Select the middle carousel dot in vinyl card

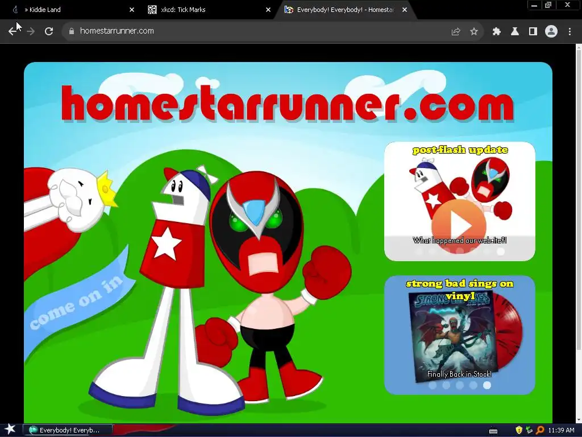[x=459, y=385]
